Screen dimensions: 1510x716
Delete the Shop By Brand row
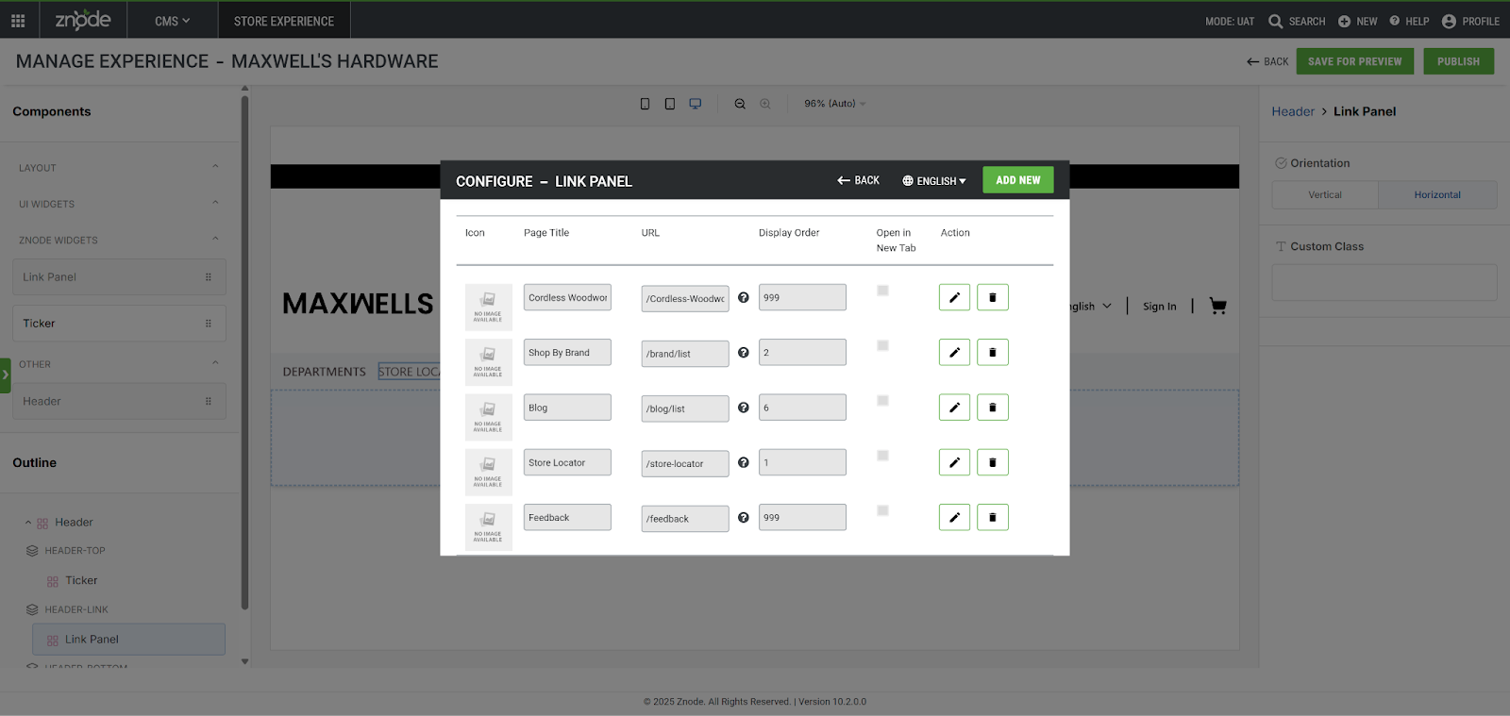pyautogui.click(x=993, y=352)
